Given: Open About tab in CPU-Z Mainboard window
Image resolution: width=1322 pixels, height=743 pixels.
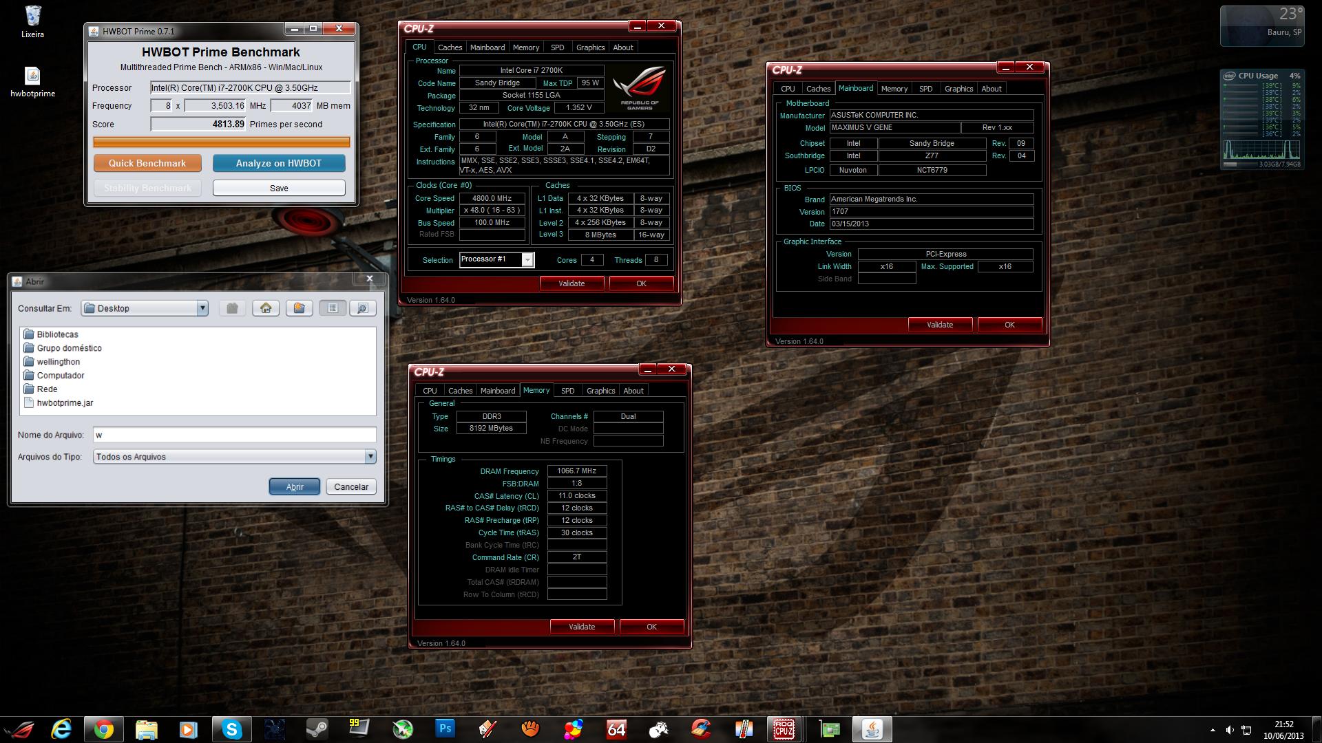Looking at the screenshot, I should point(992,89).
